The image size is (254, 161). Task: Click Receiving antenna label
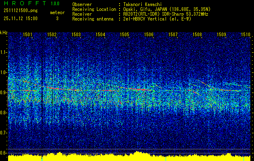(93, 19)
